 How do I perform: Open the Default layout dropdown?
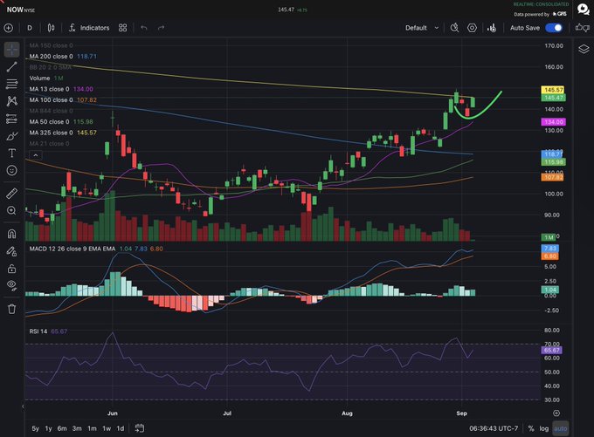pos(422,28)
